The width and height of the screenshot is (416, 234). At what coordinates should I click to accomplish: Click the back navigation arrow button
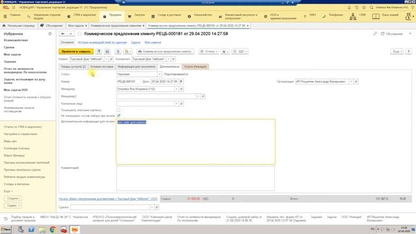point(63,34)
